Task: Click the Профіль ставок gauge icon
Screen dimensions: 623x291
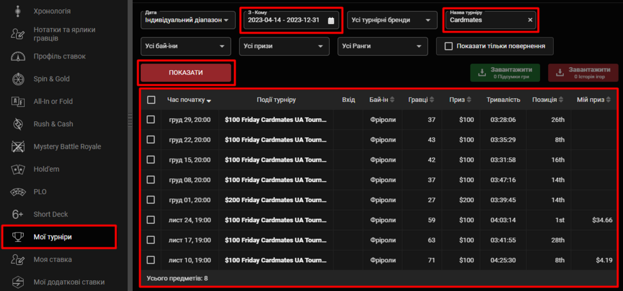Action: [x=17, y=57]
